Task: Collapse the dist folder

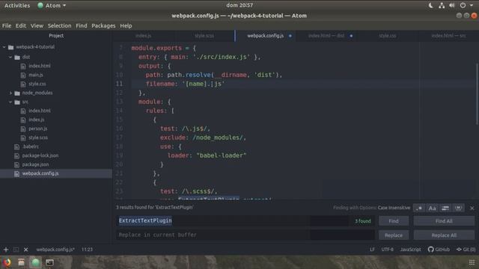Action: (x=10, y=57)
